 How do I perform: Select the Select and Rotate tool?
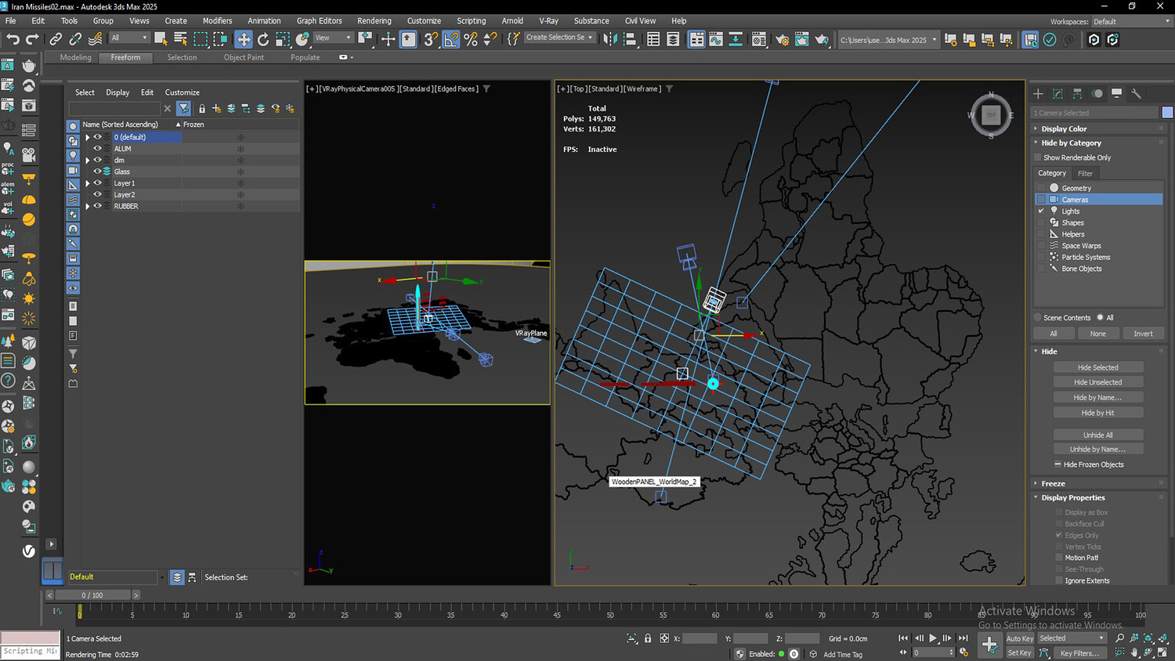coord(263,39)
